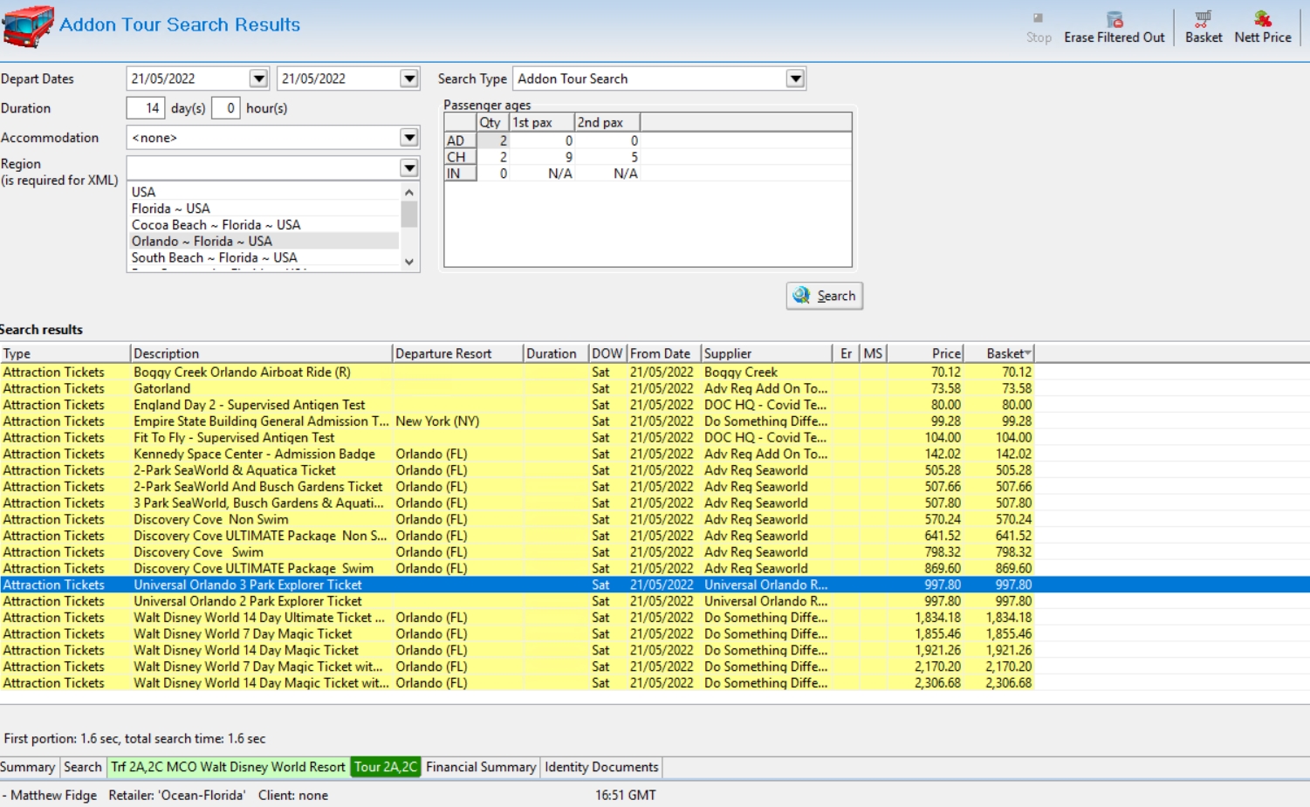1310x807 pixels.
Task: Click the red bus Addon Tour icon
Action: click(28, 26)
